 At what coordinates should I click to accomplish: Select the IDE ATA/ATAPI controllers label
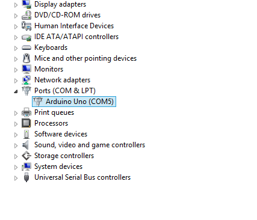coord(76,37)
